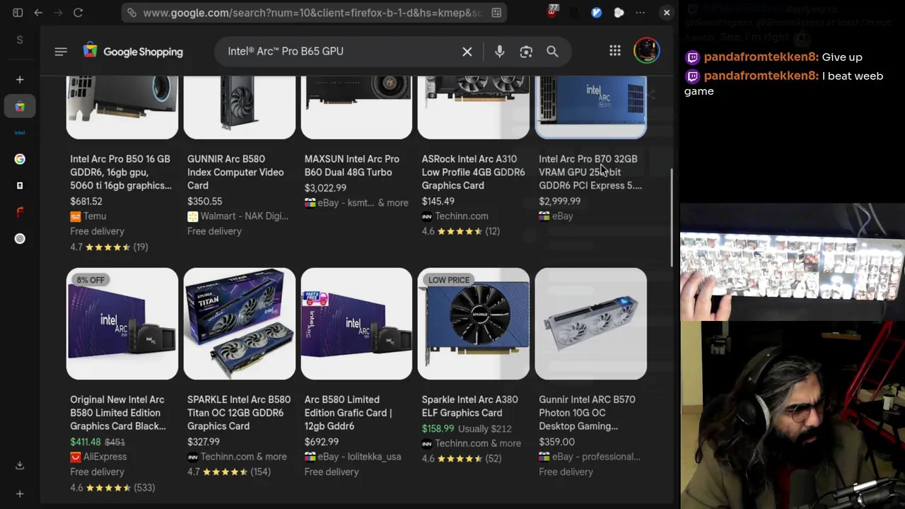Switch to the red F sidebar tab
Image resolution: width=905 pixels, height=509 pixels.
click(x=20, y=212)
